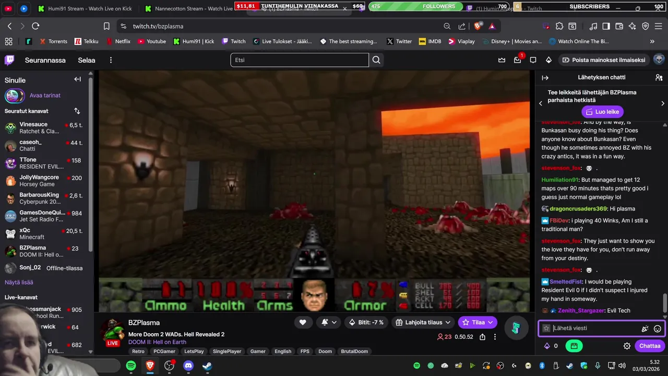Screen dimensions: 668x376
Task: Click the Chattaa send button
Action: tap(650, 346)
